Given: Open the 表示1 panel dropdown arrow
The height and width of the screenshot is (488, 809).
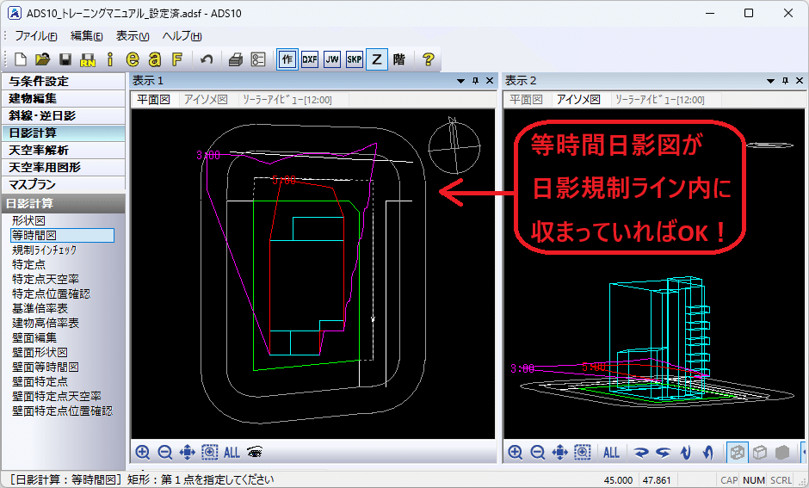Looking at the screenshot, I should [x=460, y=81].
